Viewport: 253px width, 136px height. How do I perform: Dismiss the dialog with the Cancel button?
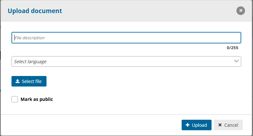coord(228,125)
